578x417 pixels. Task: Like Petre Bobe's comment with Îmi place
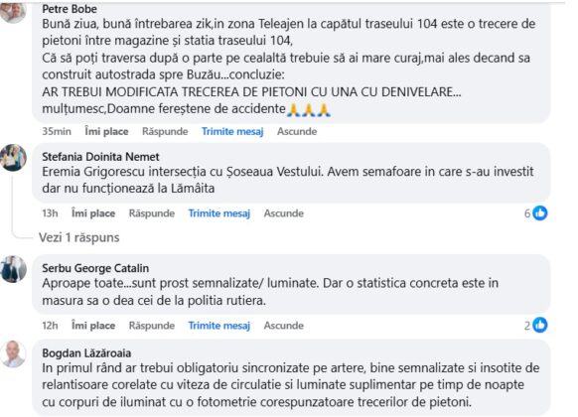[x=106, y=131]
